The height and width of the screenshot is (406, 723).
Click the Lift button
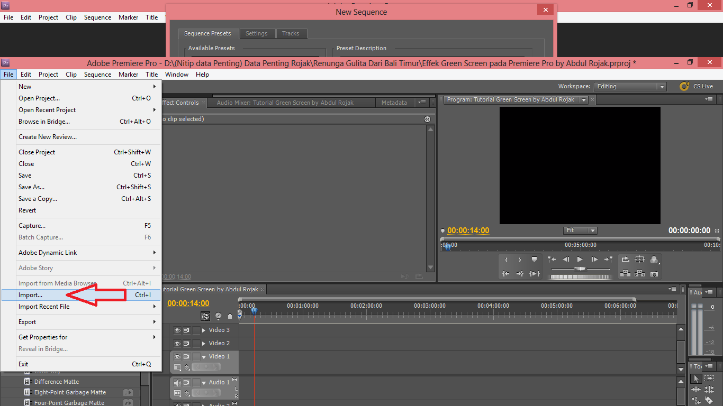coord(626,273)
